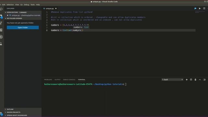The width and height of the screenshot is (208, 117).
Task: Open the View menu
Action: [x=17, y=5]
